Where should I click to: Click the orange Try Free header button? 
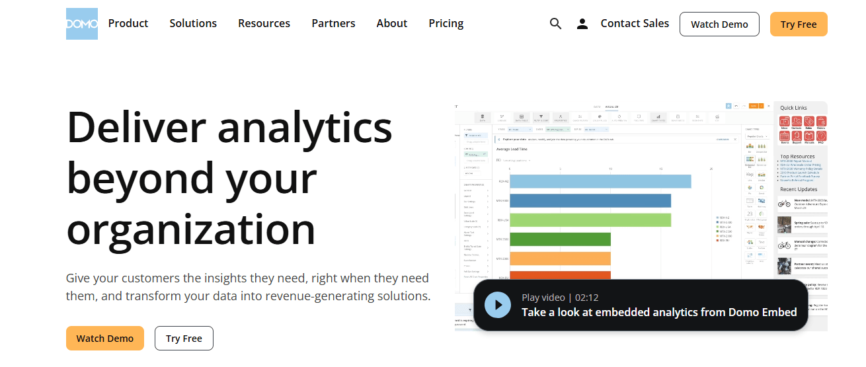(799, 24)
